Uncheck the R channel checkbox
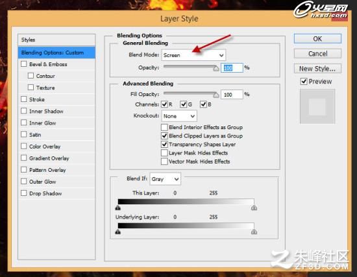This screenshot has height=277, width=357. tap(164, 104)
